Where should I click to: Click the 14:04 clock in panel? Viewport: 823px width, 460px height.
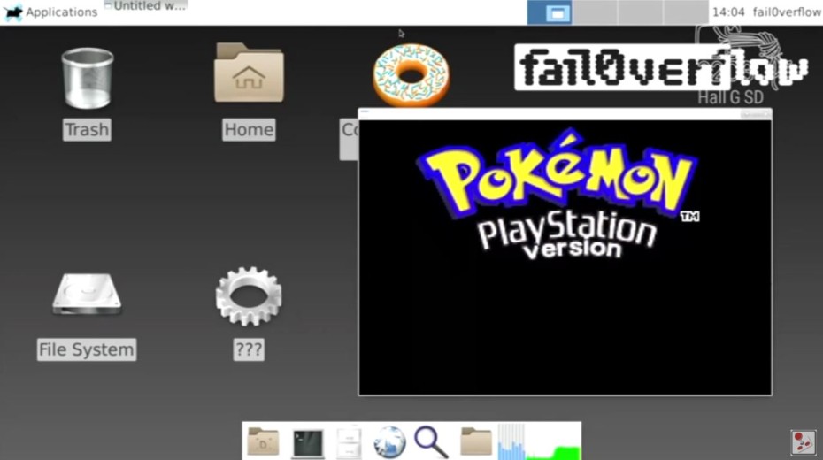[727, 12]
